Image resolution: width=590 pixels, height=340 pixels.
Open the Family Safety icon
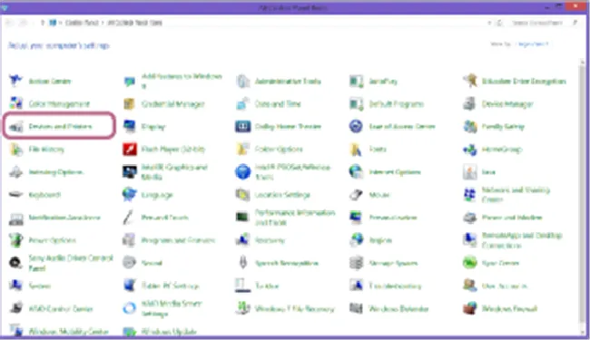469,127
